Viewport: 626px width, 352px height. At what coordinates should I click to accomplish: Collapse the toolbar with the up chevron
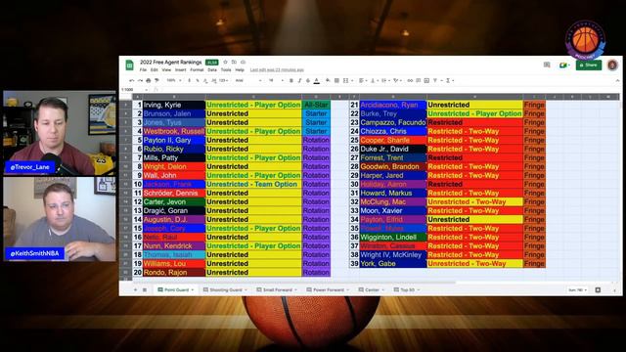(x=617, y=80)
